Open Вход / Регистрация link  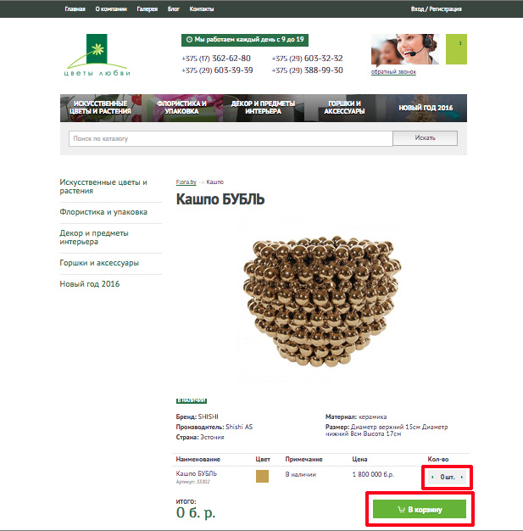click(436, 9)
